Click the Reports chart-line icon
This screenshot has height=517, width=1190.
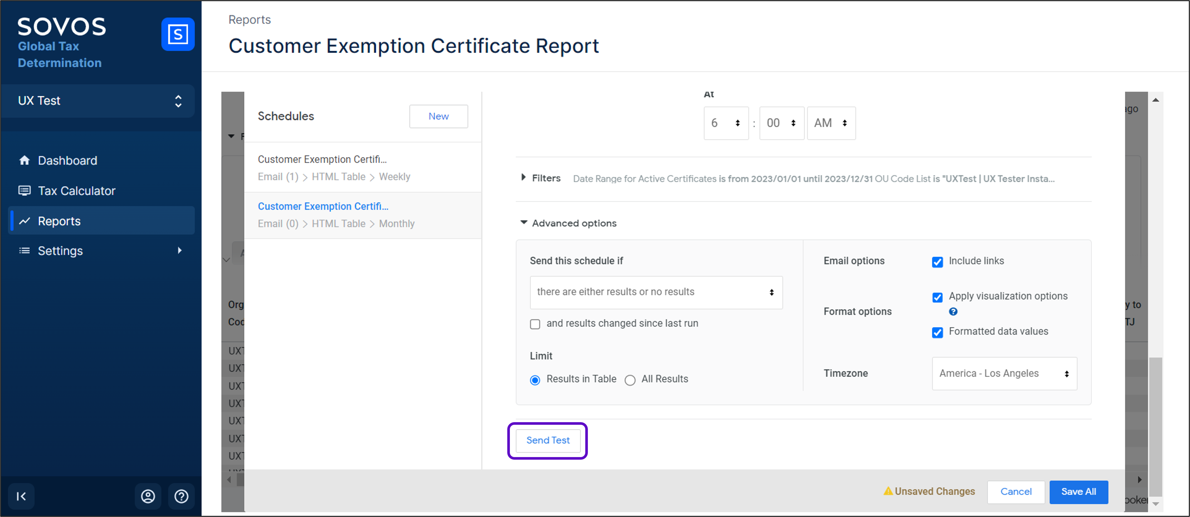click(x=24, y=221)
